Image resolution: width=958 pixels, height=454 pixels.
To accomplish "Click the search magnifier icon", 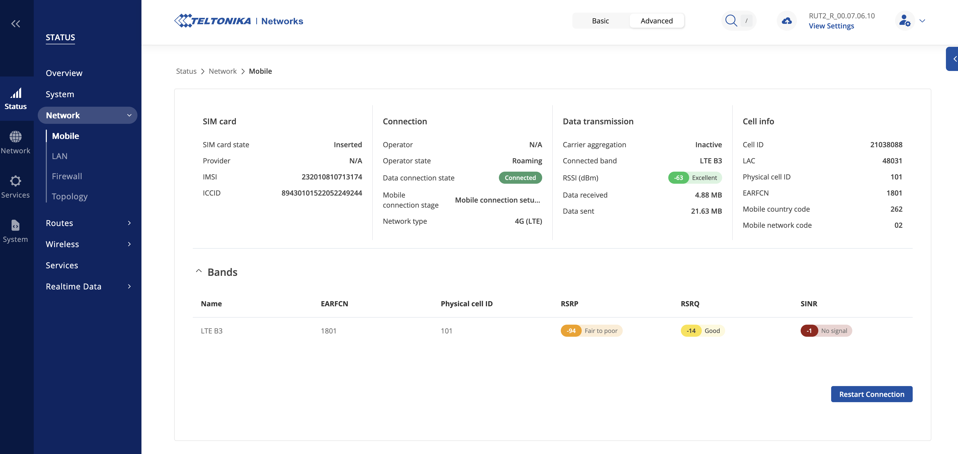I will pyautogui.click(x=731, y=21).
